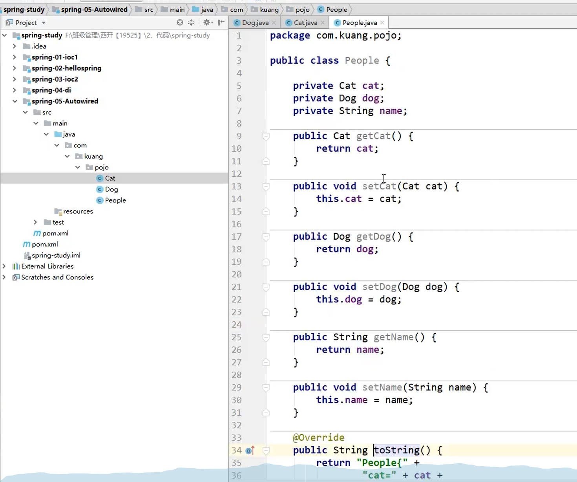Expand the spring-01-ioc1 module
Image resolution: width=577 pixels, height=482 pixels.
coord(15,57)
